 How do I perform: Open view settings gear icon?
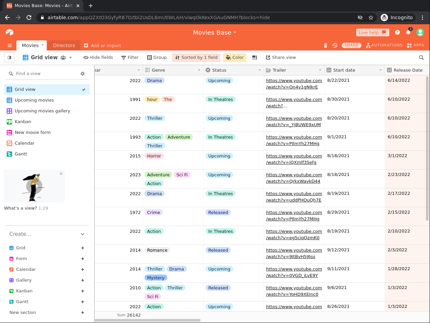coord(83,74)
